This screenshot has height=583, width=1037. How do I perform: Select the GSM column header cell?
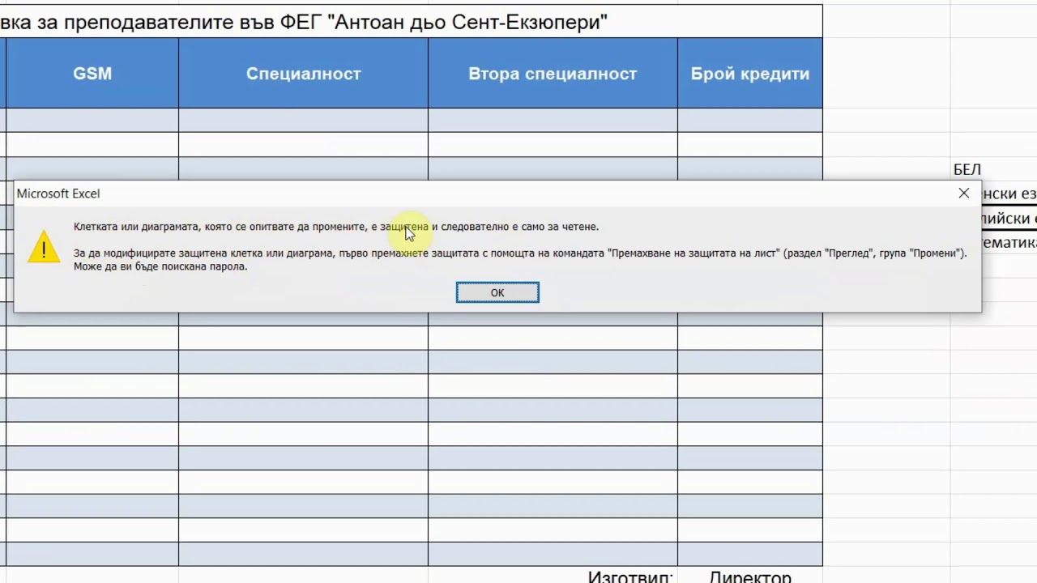coord(92,73)
